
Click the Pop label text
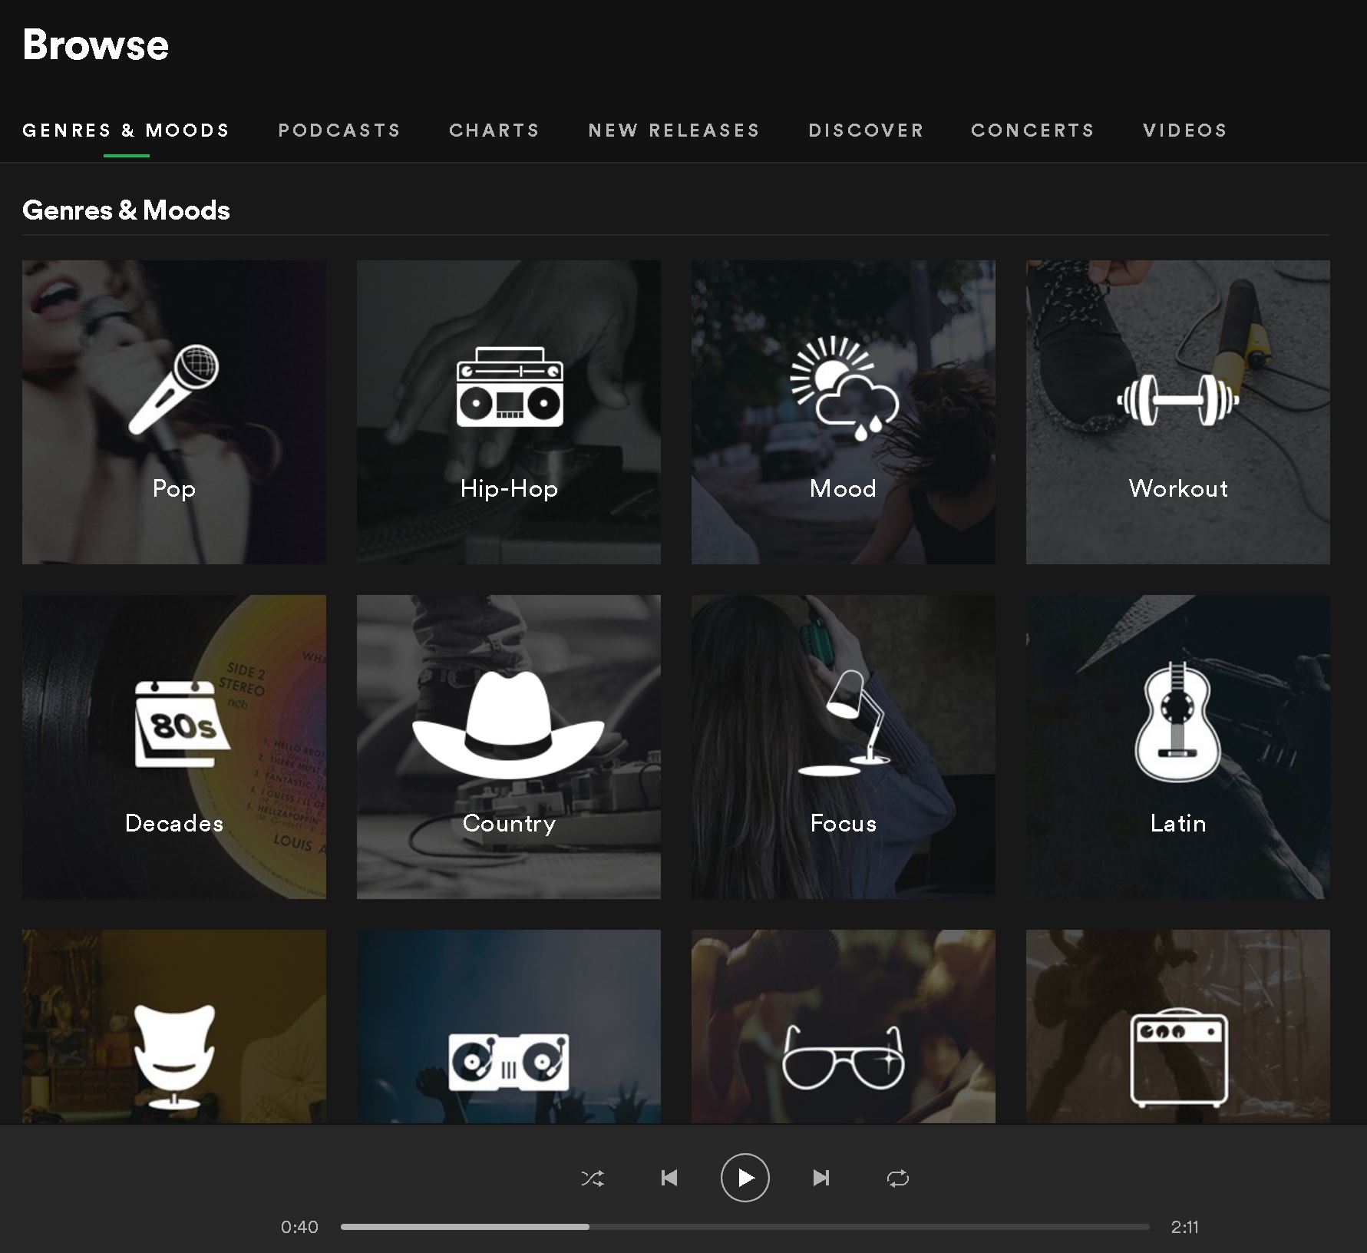coord(174,489)
